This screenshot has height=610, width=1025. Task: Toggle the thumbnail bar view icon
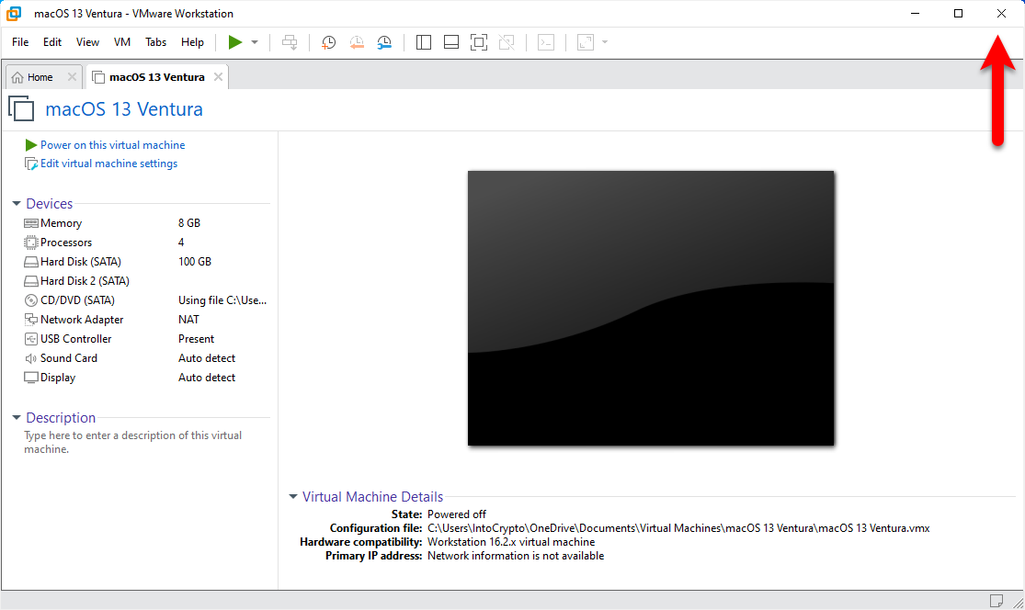point(451,42)
